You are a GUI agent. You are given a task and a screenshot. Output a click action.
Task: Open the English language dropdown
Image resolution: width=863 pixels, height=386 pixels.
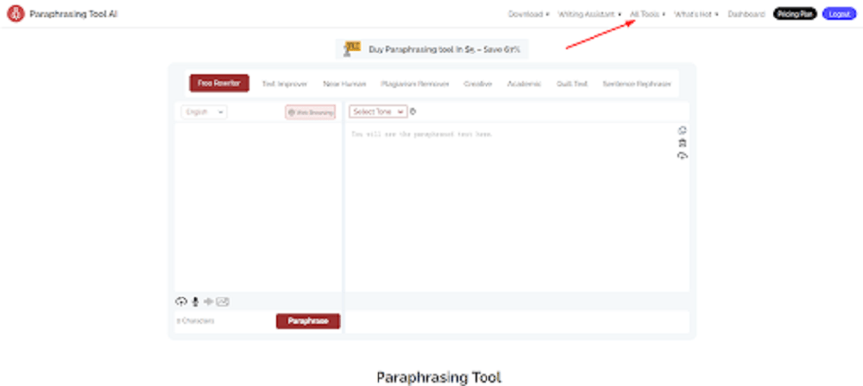click(x=205, y=111)
